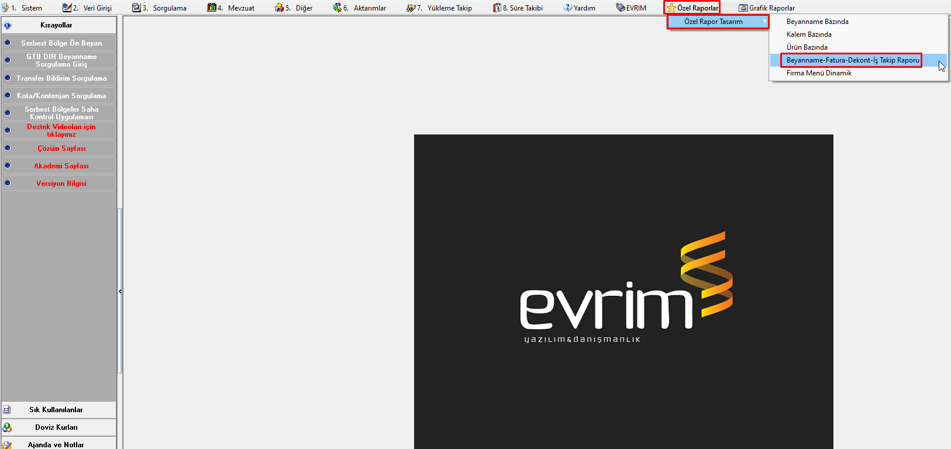The height and width of the screenshot is (449, 951).
Task: Click the Sık Kullanılanlar icon
Action: 7,410
